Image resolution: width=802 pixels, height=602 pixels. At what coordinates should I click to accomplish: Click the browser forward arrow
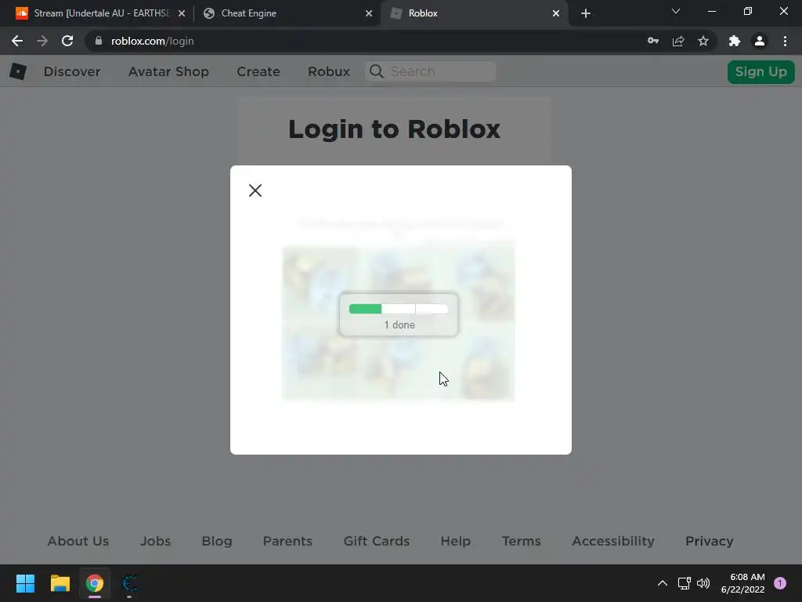pyautogui.click(x=42, y=41)
